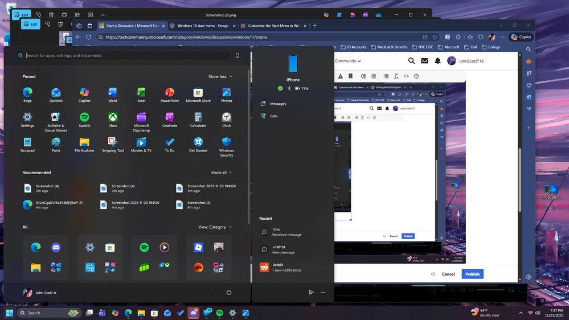
Task: Open Movies & TV app
Action: pyautogui.click(x=141, y=145)
